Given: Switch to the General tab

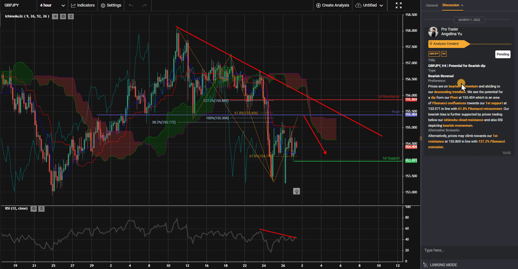Looking at the screenshot, I should (x=432, y=5).
